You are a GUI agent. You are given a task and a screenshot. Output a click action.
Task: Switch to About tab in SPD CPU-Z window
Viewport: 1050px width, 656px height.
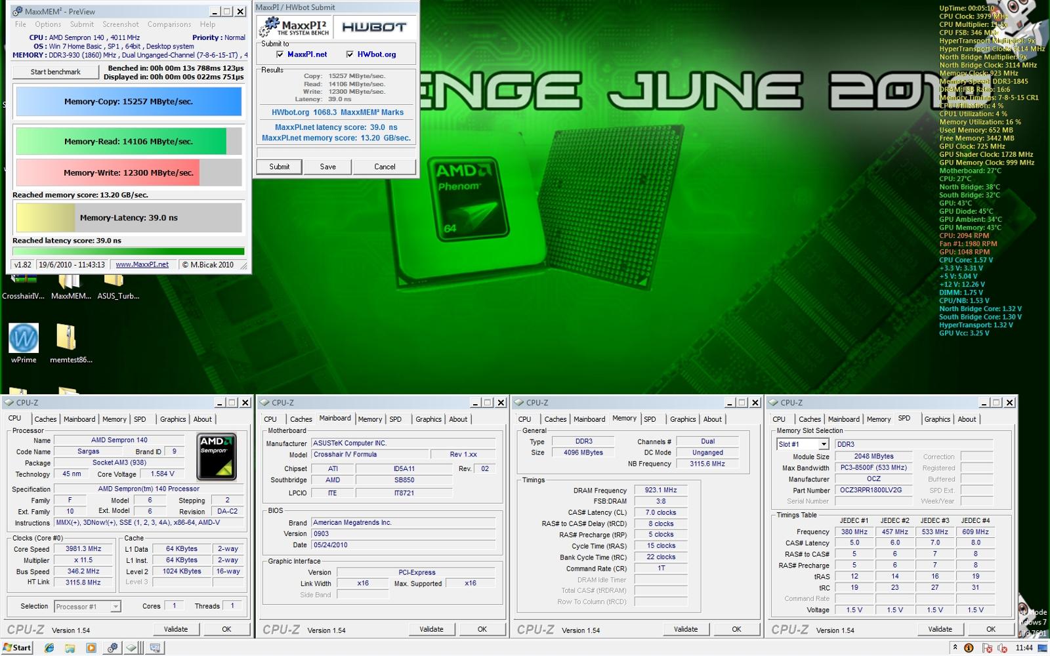(967, 419)
